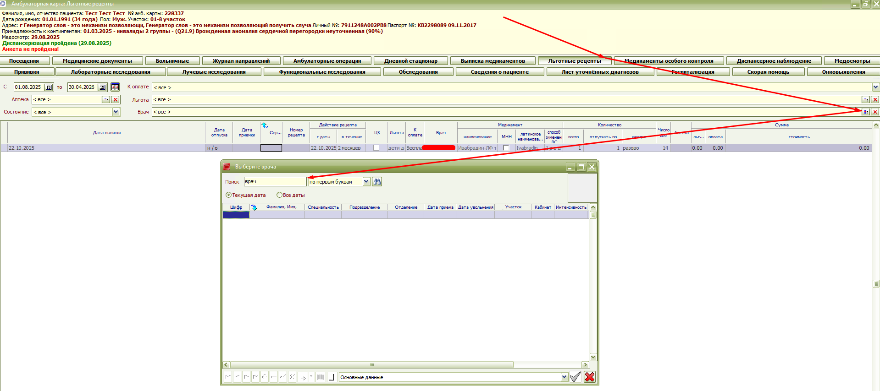Select the Текущая дата radio button

[x=228, y=195]
